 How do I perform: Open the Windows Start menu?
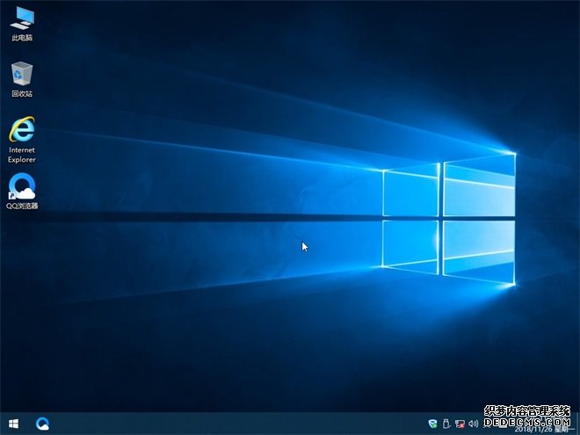pos(14,424)
